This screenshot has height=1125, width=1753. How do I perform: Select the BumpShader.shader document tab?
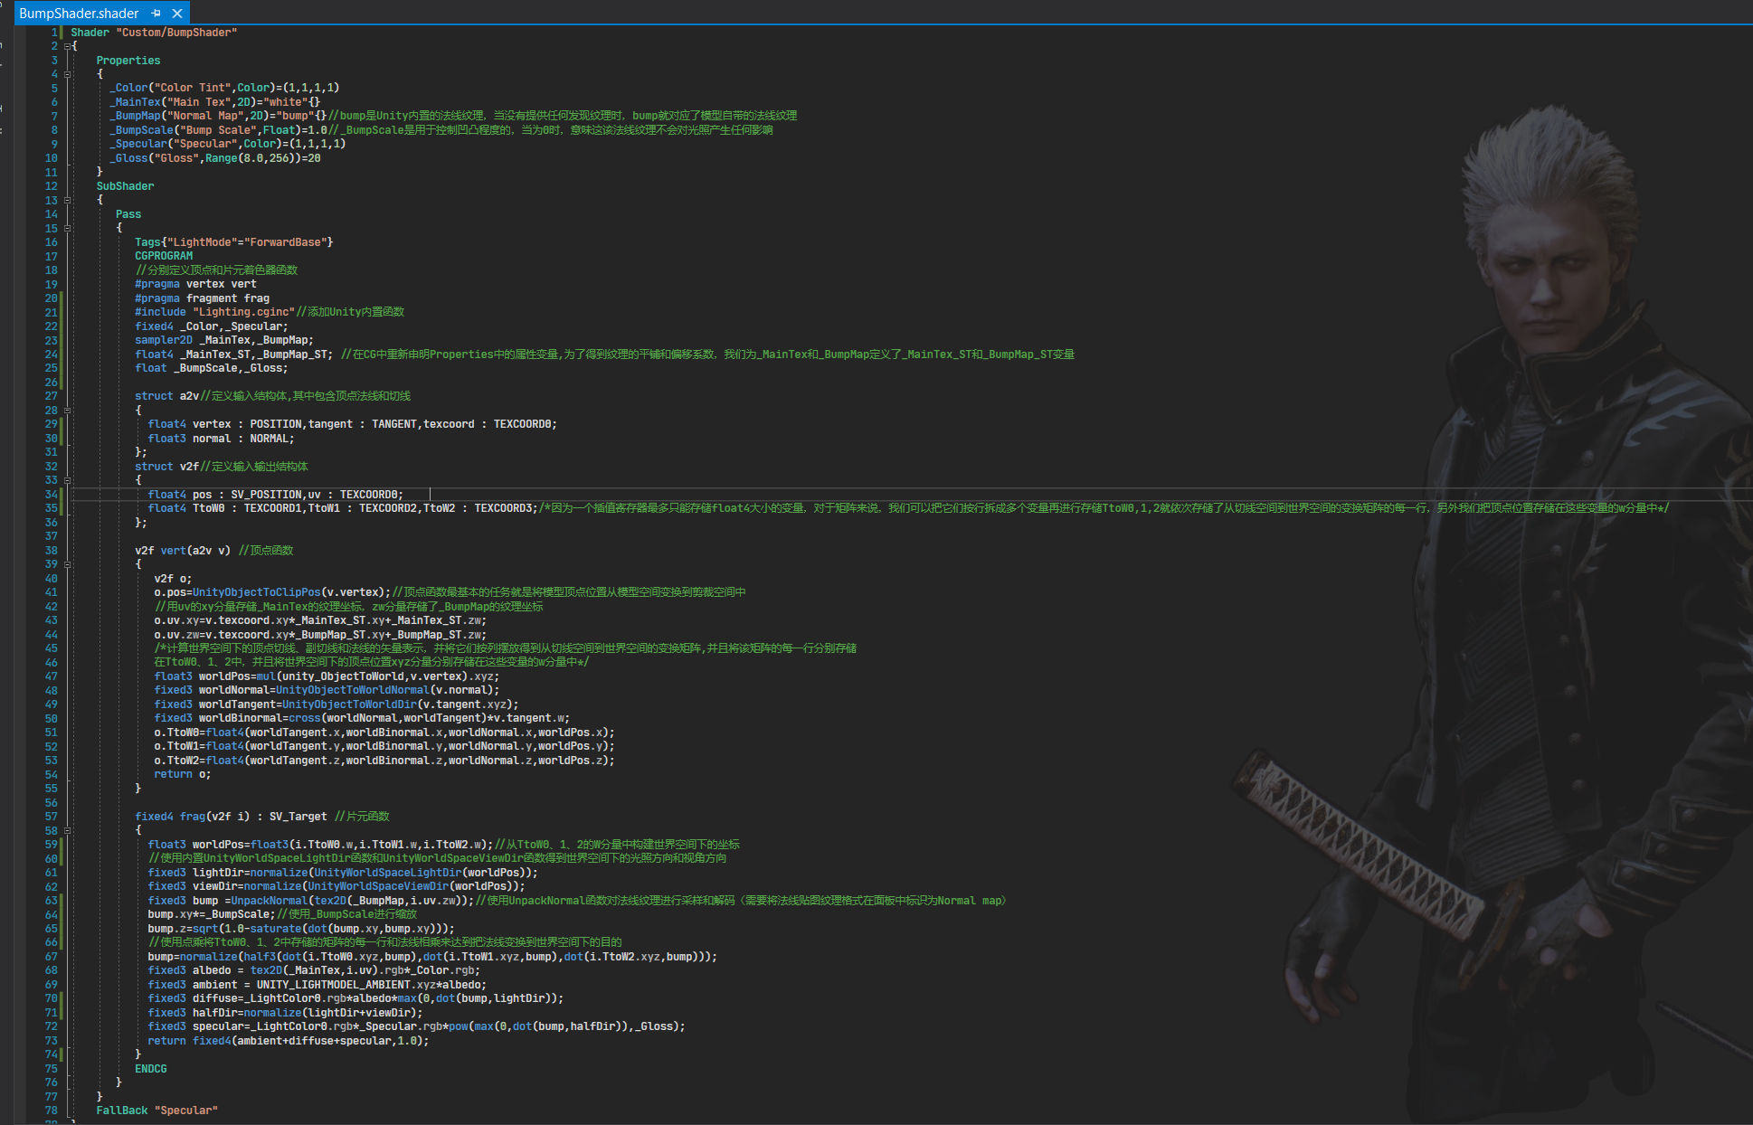point(79,14)
